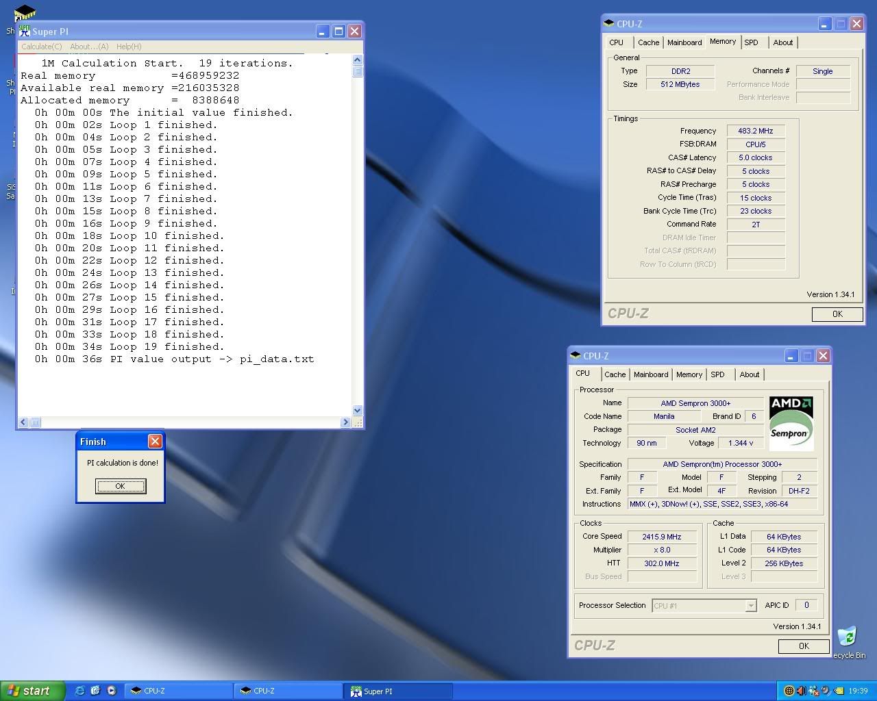The image size is (877, 701).
Task: Open the Memory tab in the Sempron CPU-Z window
Action: click(x=689, y=374)
